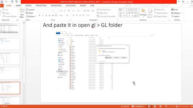This screenshot has width=193, height=108.
Task: Click Increase List Level icon
Action: click(88, 11)
